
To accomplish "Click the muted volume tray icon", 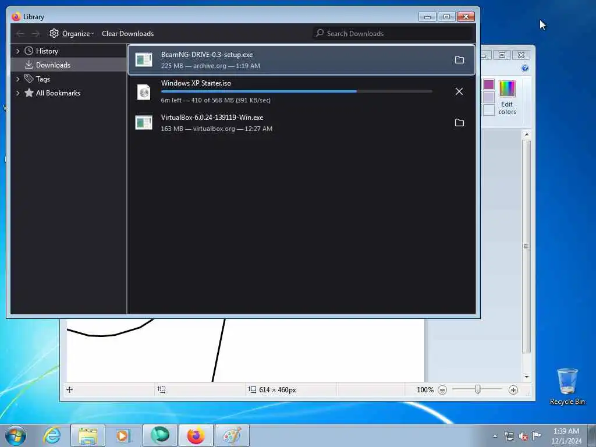I will [523, 436].
